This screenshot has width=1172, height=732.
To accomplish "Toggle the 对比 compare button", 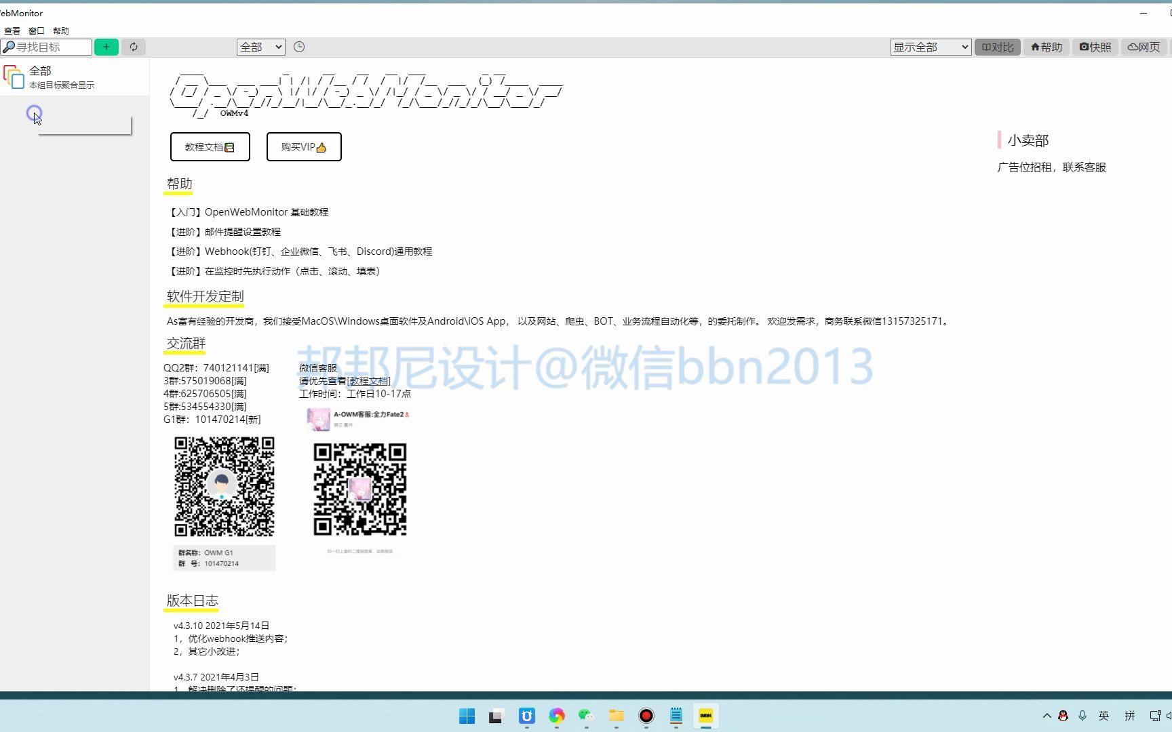I will tap(998, 47).
